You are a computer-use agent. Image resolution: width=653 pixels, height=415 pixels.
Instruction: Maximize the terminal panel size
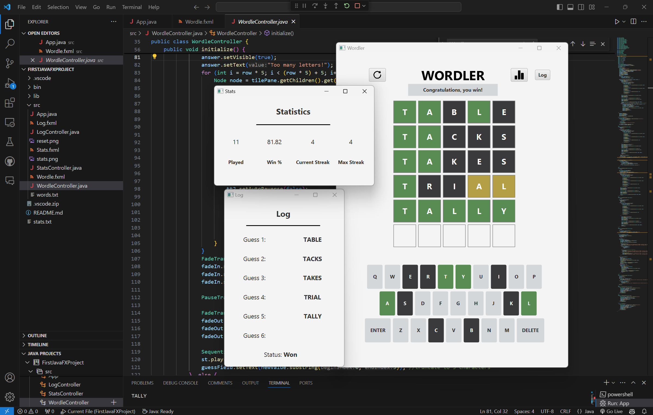pyautogui.click(x=633, y=383)
